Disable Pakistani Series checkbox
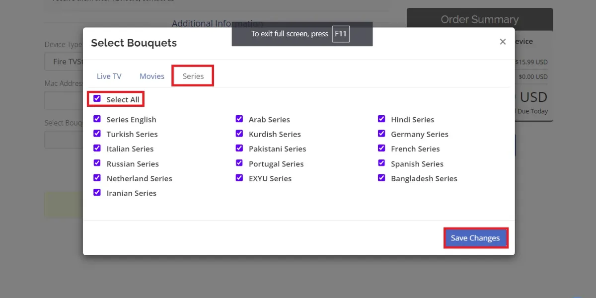596x298 pixels. 239,148
